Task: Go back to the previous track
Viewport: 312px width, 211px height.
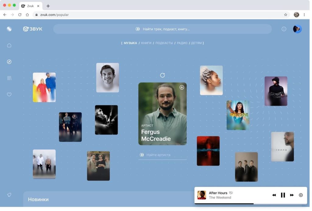Action: [274, 195]
